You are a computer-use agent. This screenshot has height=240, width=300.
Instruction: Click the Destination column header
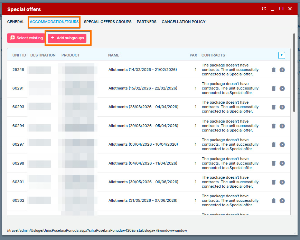(x=43, y=55)
